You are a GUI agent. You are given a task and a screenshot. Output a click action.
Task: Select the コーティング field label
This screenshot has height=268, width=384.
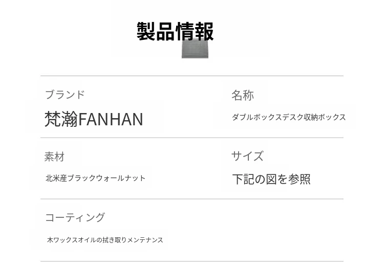click(75, 217)
